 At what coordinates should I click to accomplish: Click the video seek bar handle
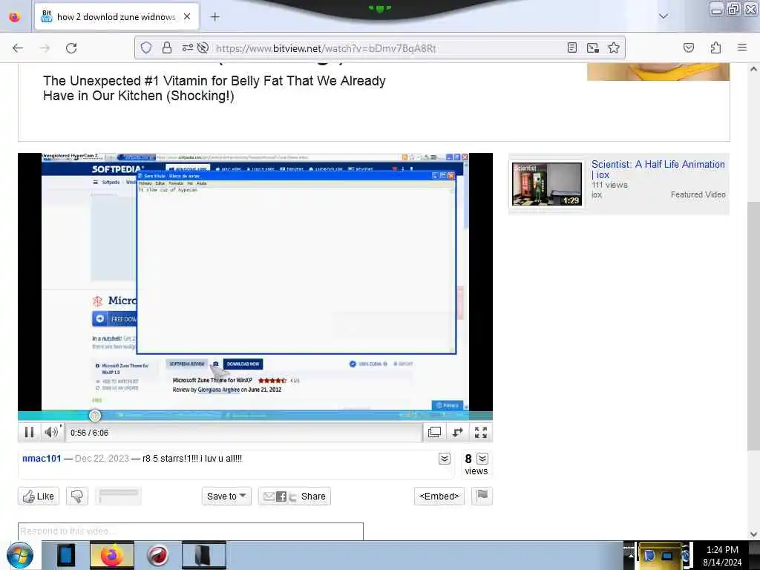tap(95, 416)
